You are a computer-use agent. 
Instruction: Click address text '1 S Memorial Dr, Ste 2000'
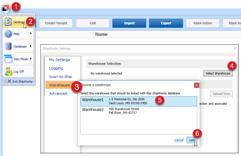pos(127,99)
